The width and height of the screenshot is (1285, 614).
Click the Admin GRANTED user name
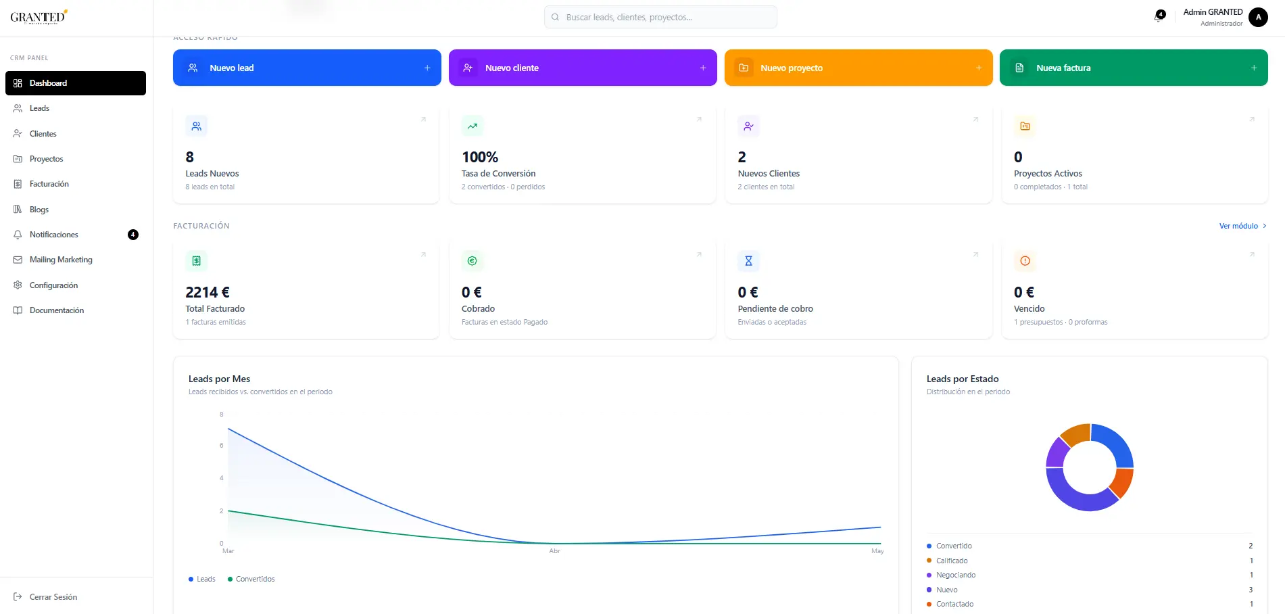(1213, 12)
